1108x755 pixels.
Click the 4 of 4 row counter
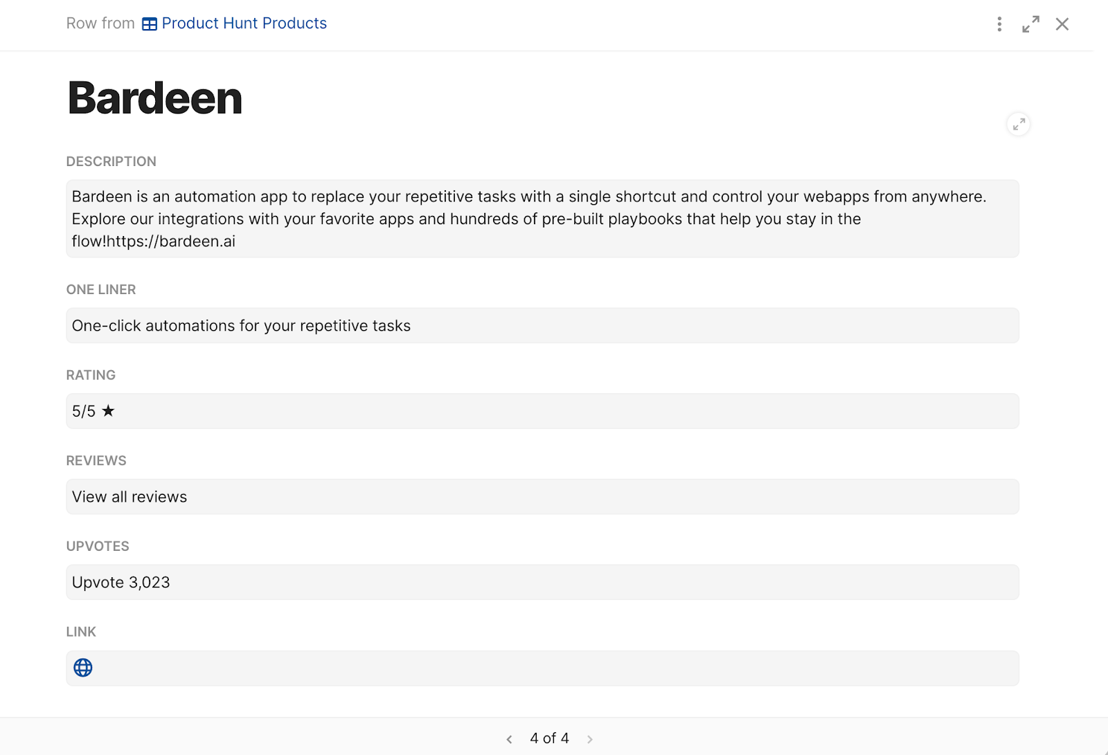pyautogui.click(x=549, y=738)
